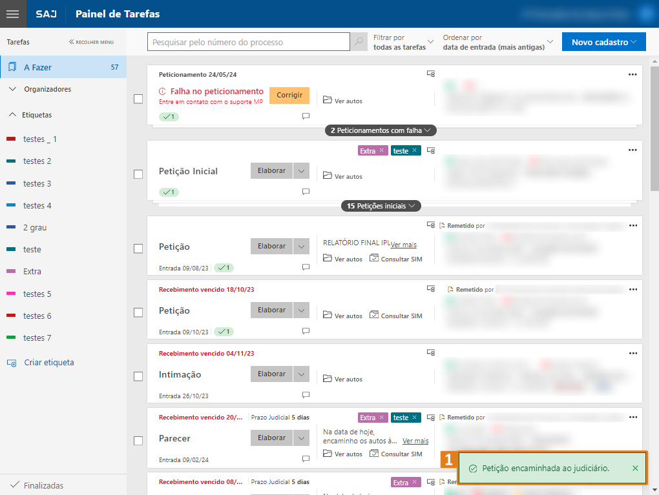Remove the Extra tag from Petição Inicial
The width and height of the screenshot is (659, 495).
tap(382, 150)
